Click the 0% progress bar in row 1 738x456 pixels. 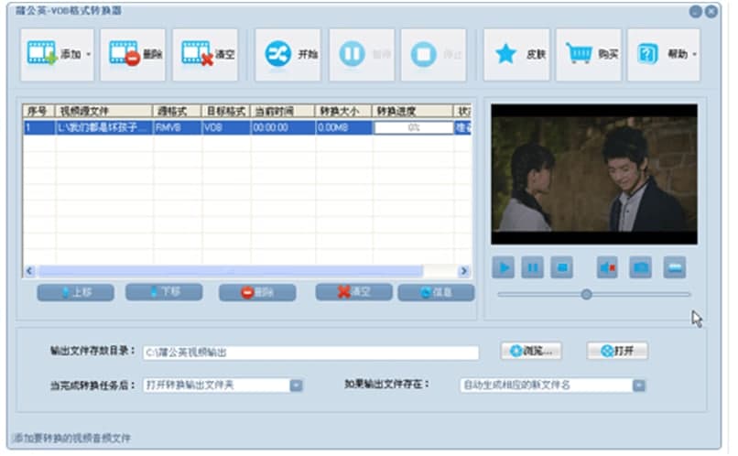pyautogui.click(x=413, y=127)
